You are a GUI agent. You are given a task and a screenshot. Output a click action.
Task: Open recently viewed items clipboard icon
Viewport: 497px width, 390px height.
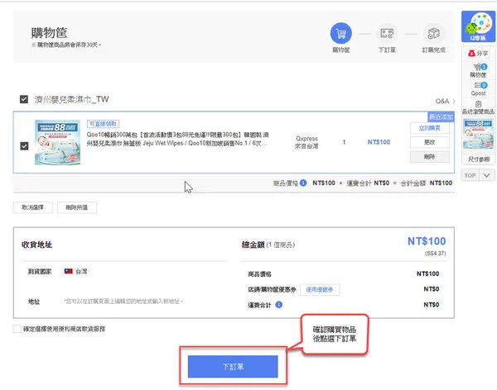click(478, 104)
